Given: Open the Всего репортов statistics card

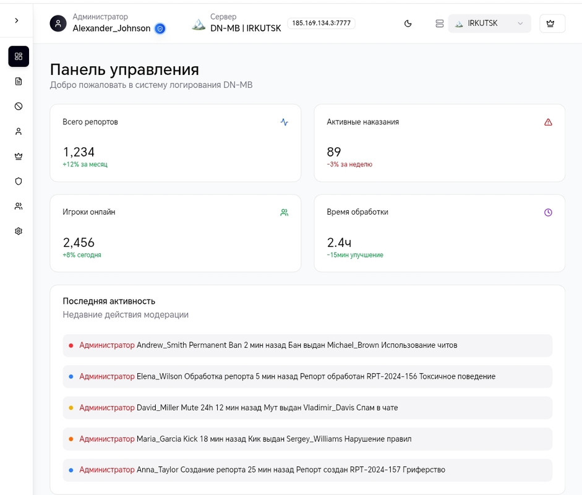Looking at the screenshot, I should click(x=175, y=142).
